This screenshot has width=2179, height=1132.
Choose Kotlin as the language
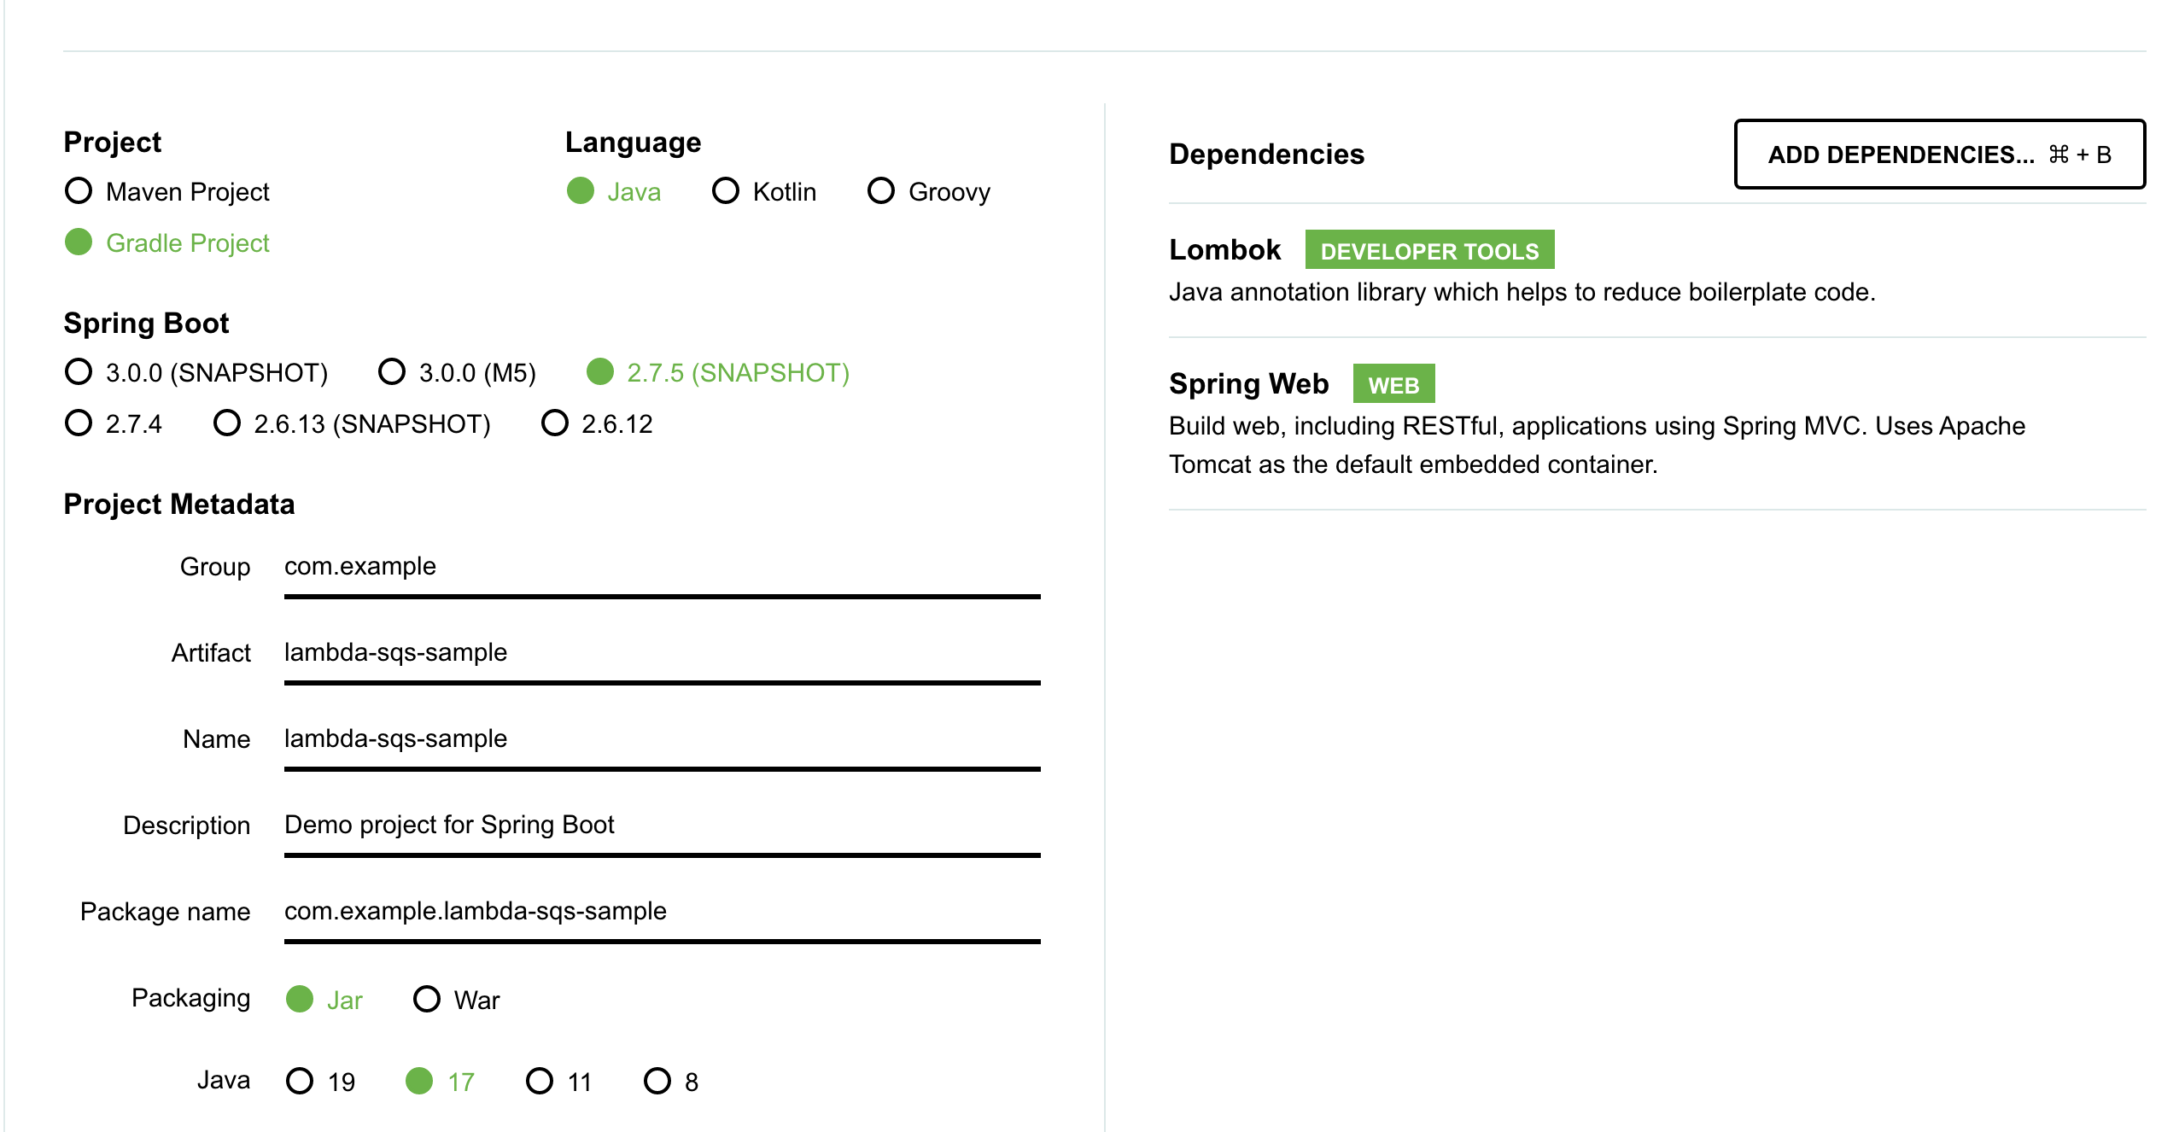click(726, 191)
